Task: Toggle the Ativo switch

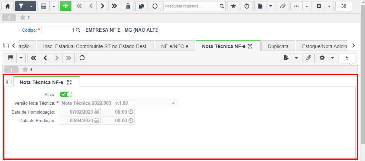Action: coord(66,94)
